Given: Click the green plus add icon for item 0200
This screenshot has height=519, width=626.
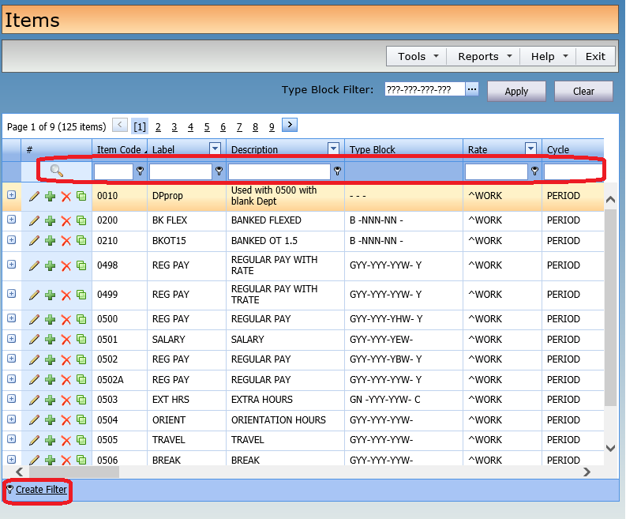Looking at the screenshot, I should coord(50,221).
